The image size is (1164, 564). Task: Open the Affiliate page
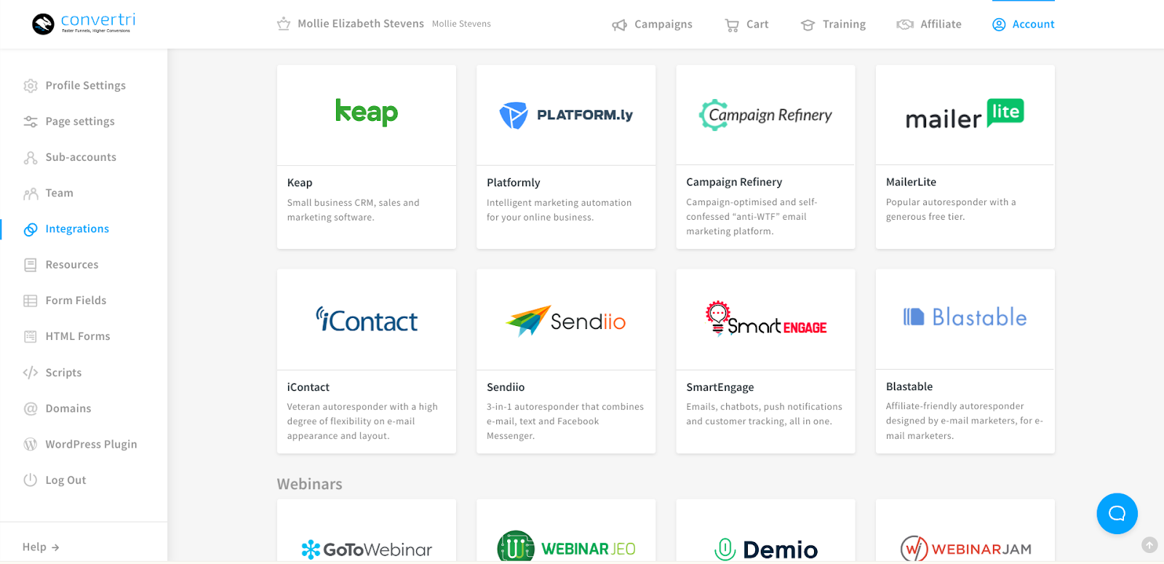[929, 25]
